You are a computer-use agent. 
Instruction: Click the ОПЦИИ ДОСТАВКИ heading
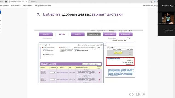tap(113, 59)
